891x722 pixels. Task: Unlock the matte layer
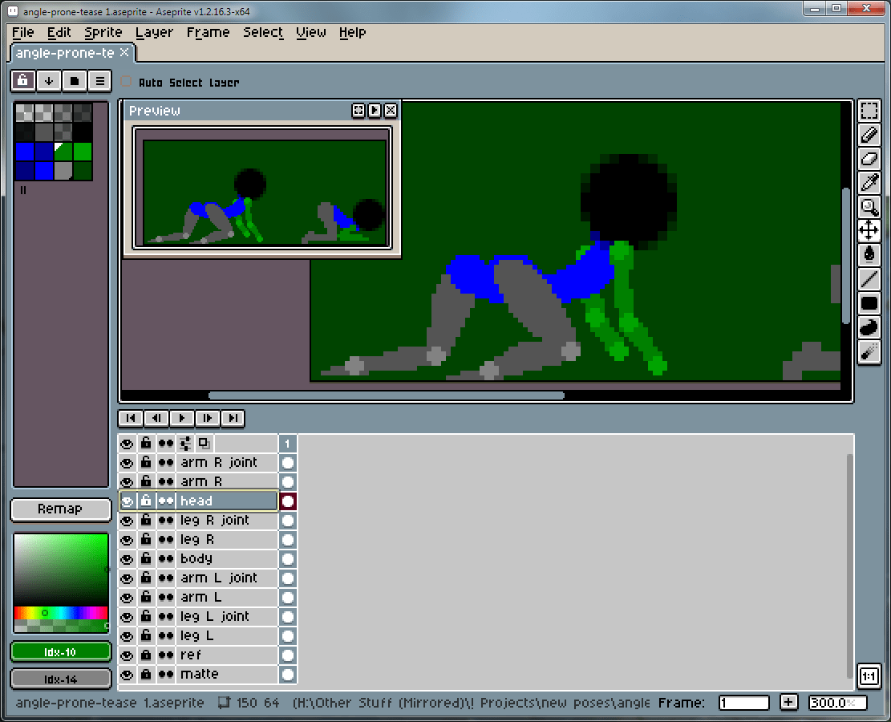[x=146, y=675]
